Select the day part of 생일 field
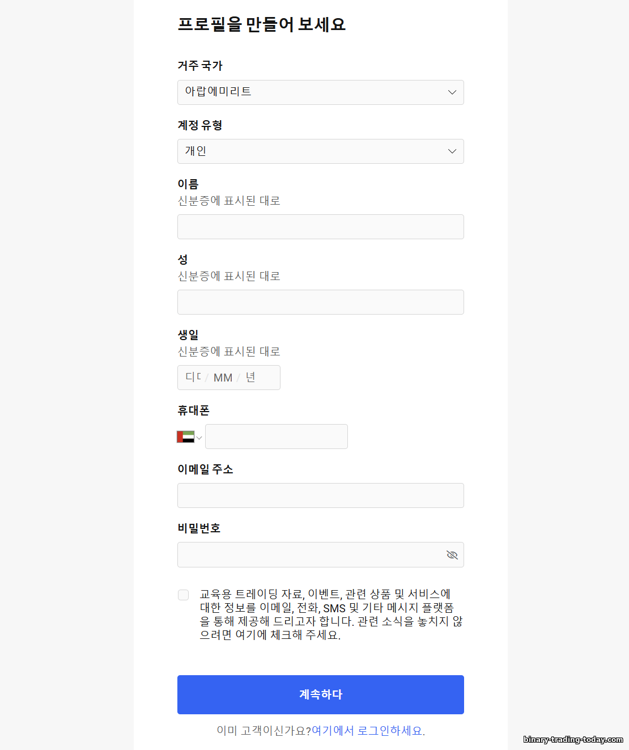This screenshot has width=629, height=750. [x=193, y=378]
